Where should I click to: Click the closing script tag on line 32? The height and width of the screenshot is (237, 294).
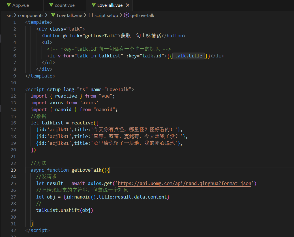coord(38,230)
